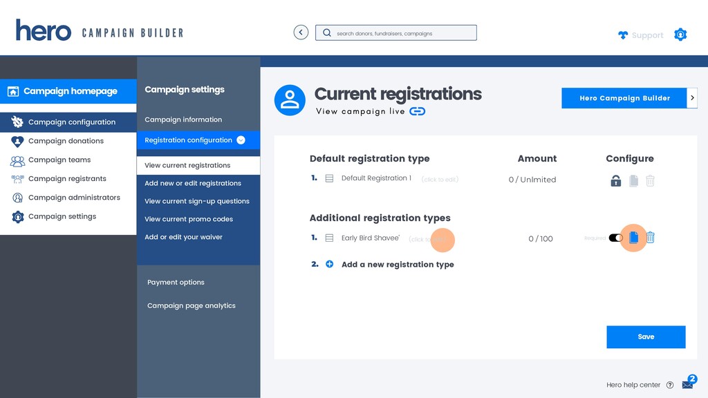Image resolution: width=708 pixels, height=398 pixels.
Task: Click the sidebar Campaign settings gear icon
Action: [17, 217]
